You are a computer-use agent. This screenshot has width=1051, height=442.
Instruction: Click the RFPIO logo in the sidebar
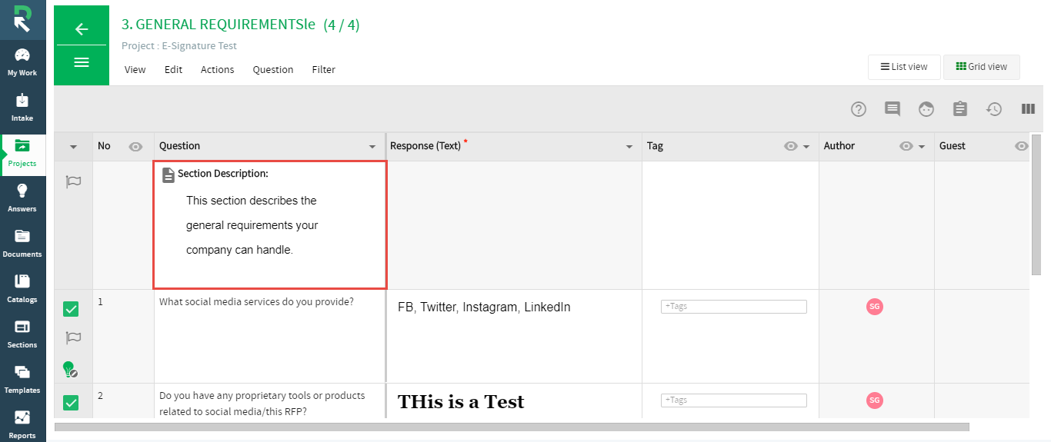point(22,18)
